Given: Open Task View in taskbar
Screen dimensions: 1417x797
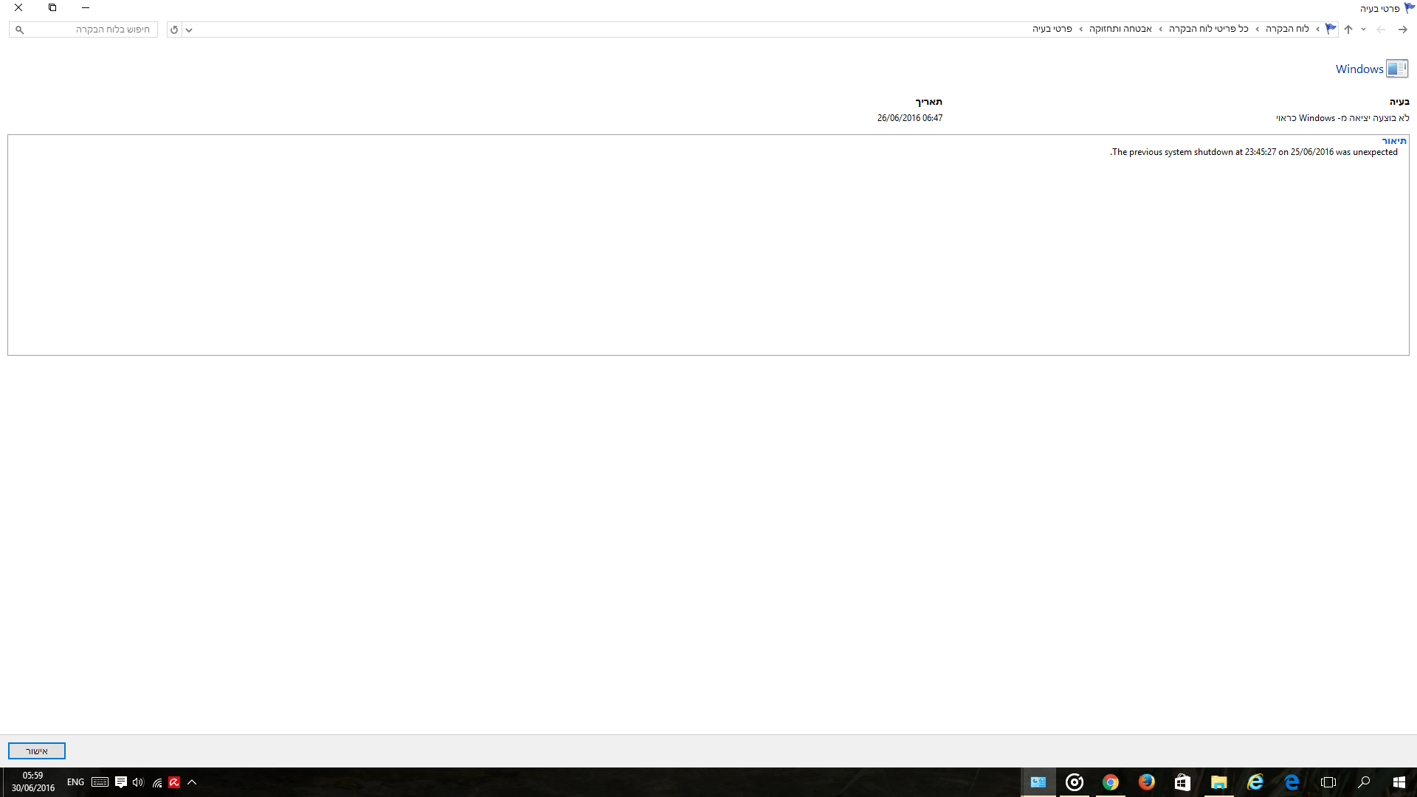Looking at the screenshot, I should (1328, 782).
